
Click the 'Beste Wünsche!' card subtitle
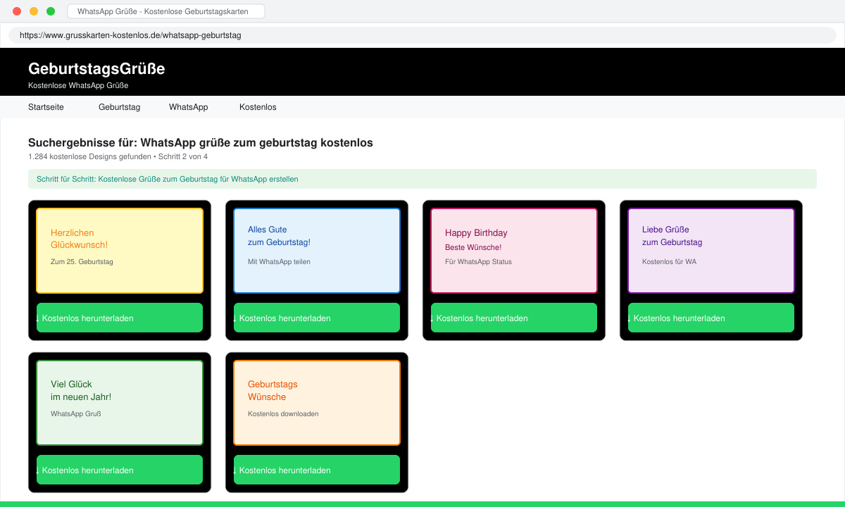pos(473,247)
